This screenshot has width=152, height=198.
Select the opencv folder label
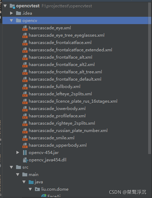click(x=30, y=21)
